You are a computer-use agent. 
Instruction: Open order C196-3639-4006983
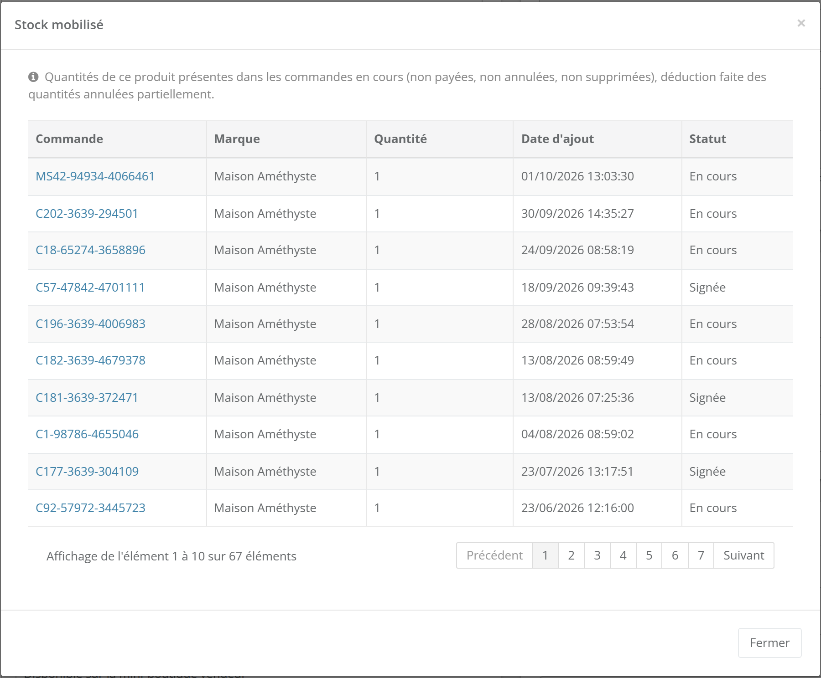tap(90, 324)
